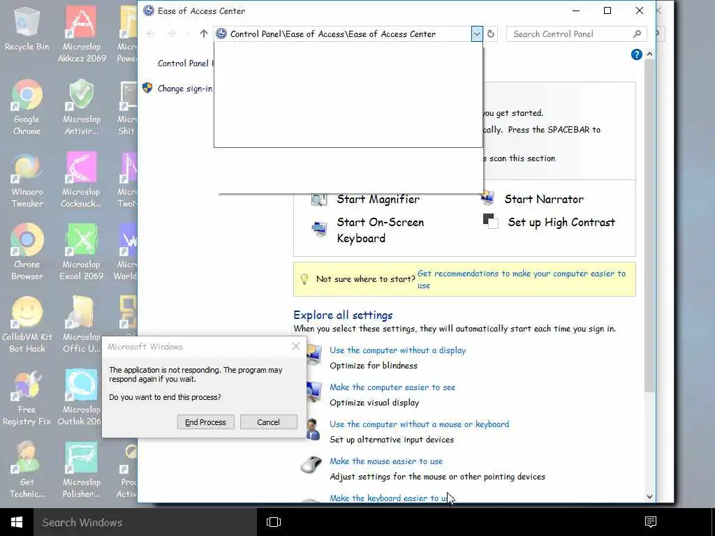Click the Start Magnifier icon

pos(318,199)
